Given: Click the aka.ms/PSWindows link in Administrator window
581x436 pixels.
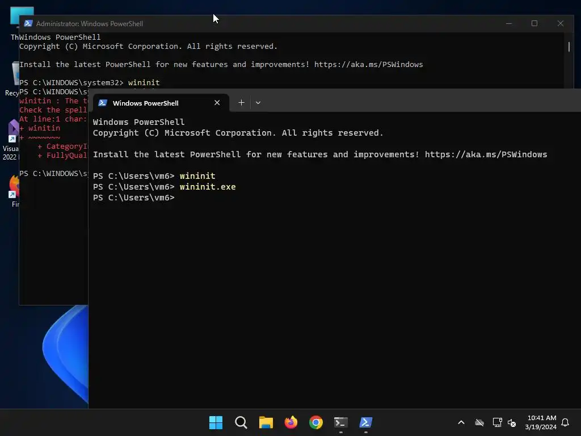Looking at the screenshot, I should point(368,65).
